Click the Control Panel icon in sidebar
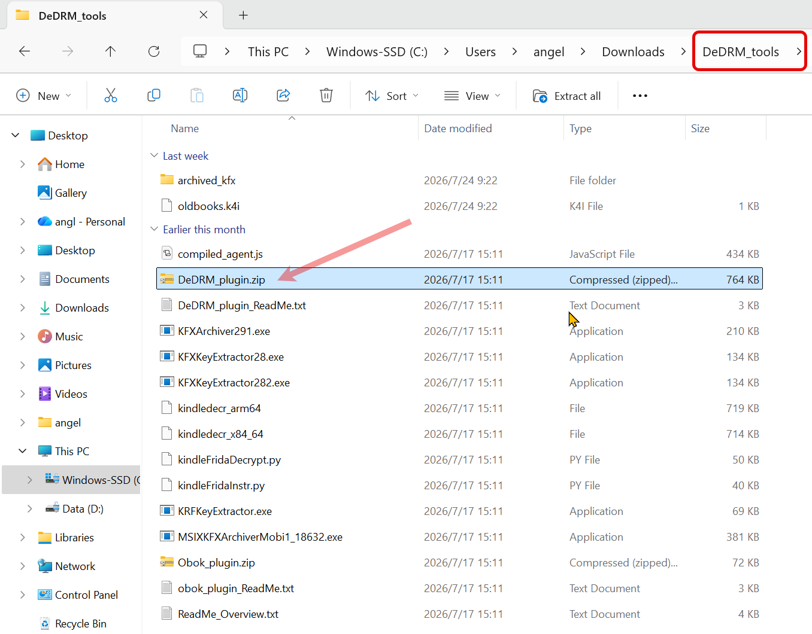This screenshot has width=812, height=634. pyautogui.click(x=45, y=595)
